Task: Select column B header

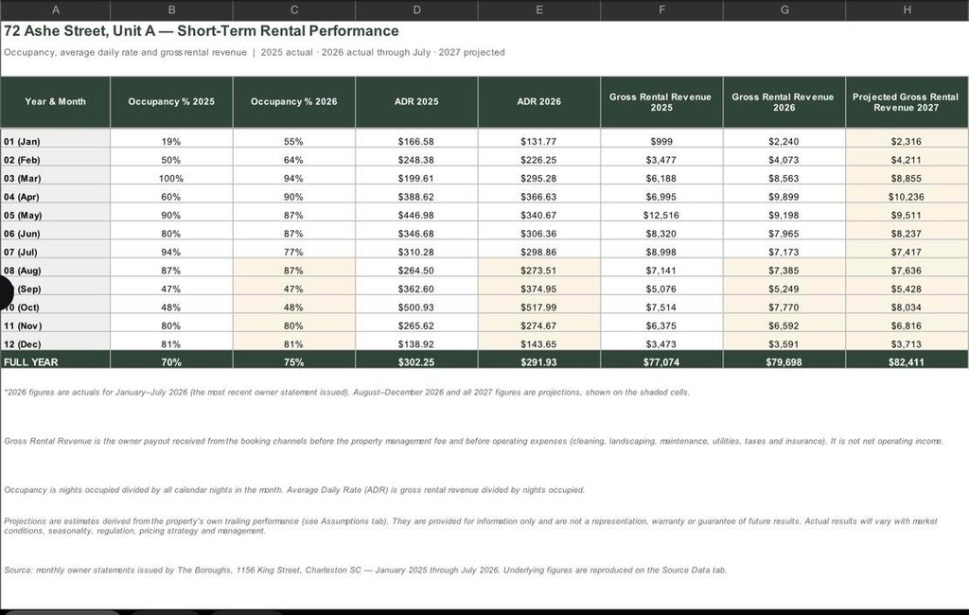Action: point(172,9)
